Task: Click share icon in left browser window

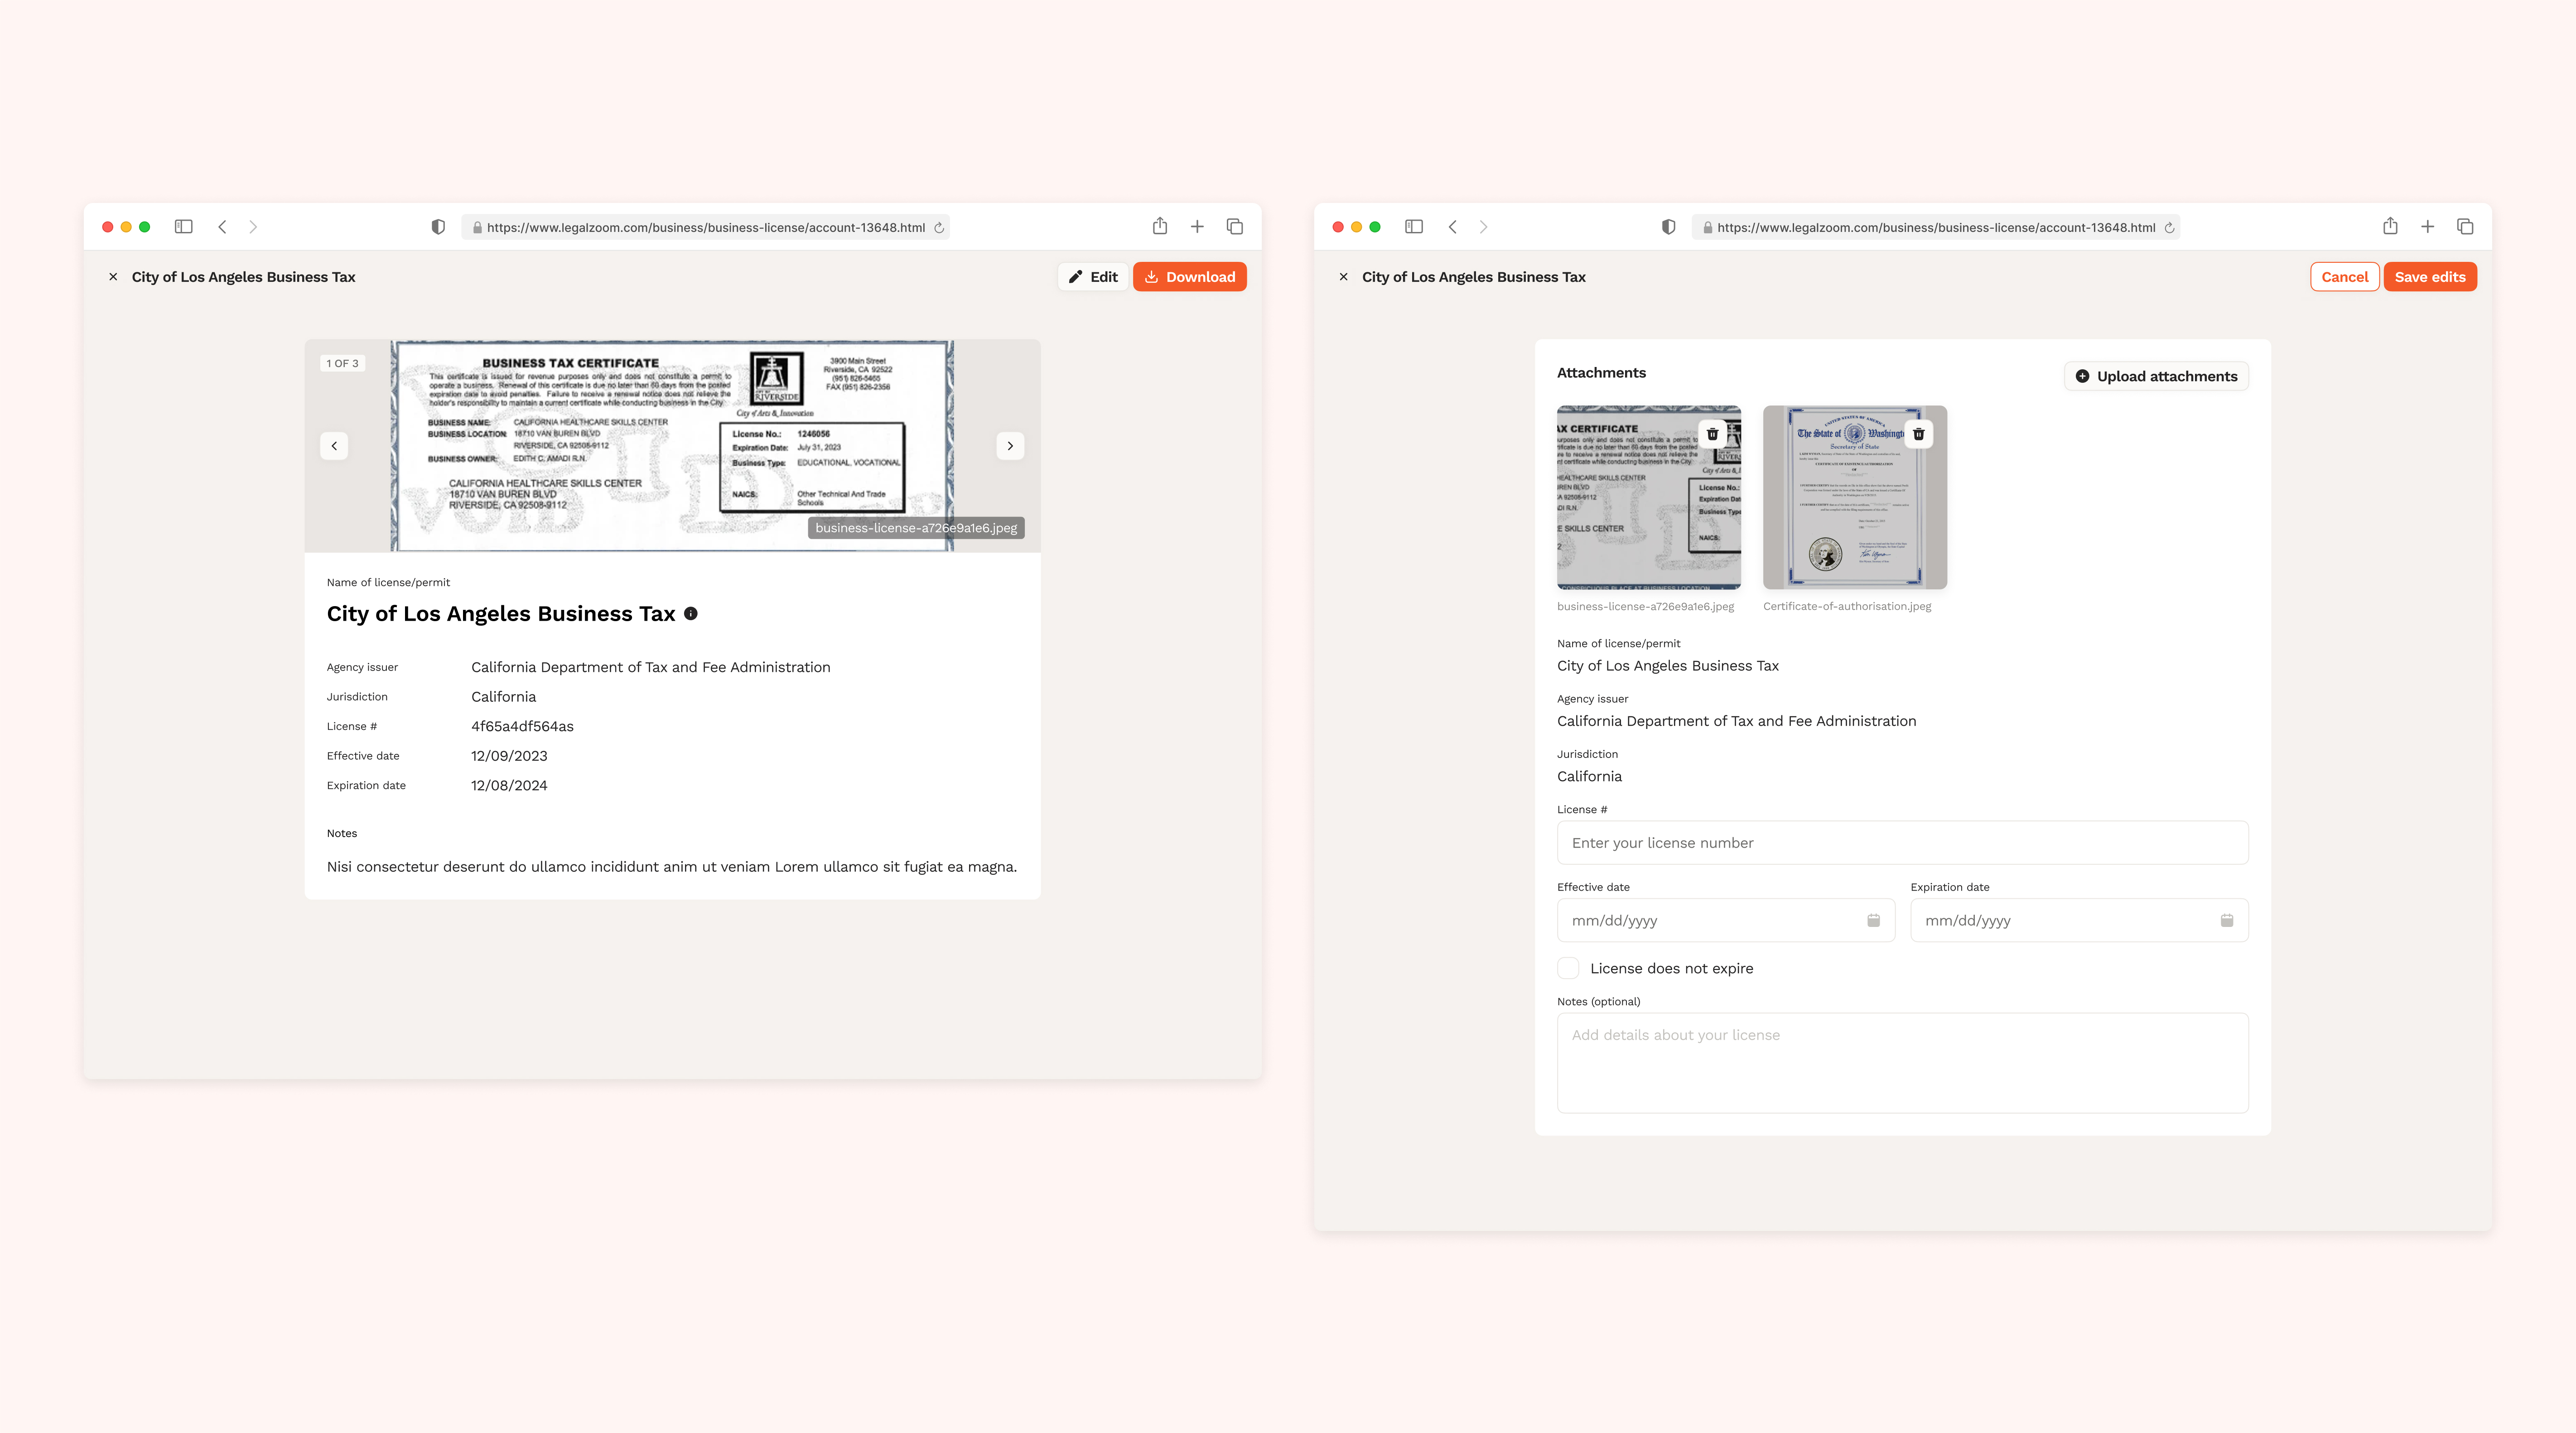Action: 1160,226
